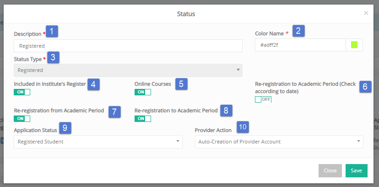Expand the Application Status dropdown
Screen dimensions: 379x187
(98, 142)
